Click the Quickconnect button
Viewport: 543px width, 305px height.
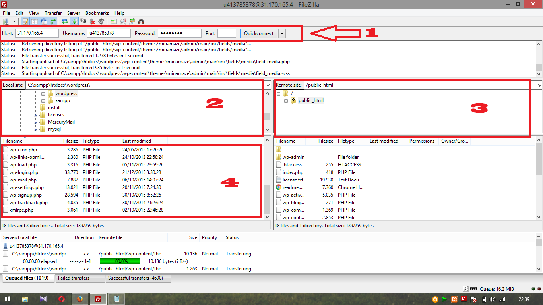point(259,33)
